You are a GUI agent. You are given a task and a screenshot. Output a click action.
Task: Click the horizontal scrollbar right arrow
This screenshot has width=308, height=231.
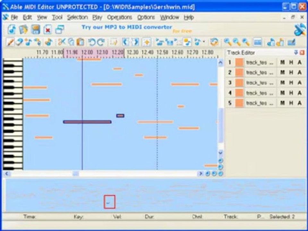[x=200, y=174]
